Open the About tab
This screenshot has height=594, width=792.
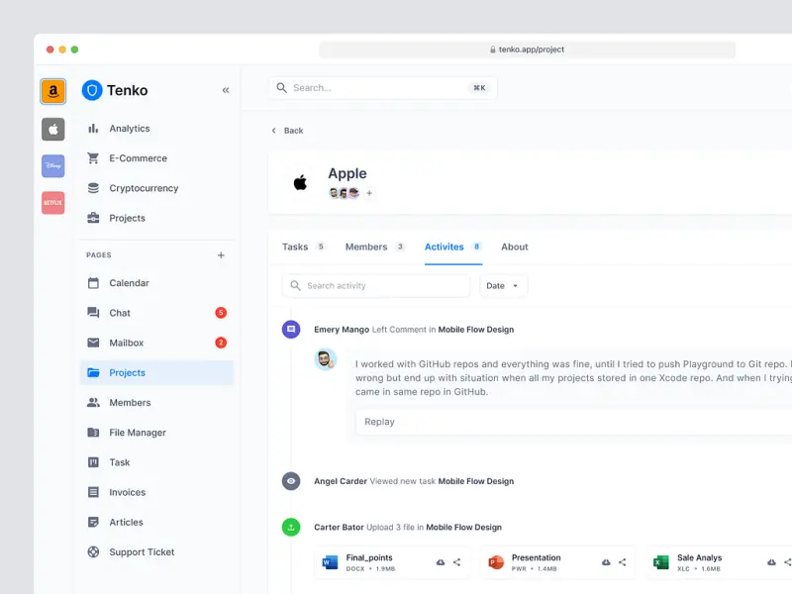tap(514, 247)
